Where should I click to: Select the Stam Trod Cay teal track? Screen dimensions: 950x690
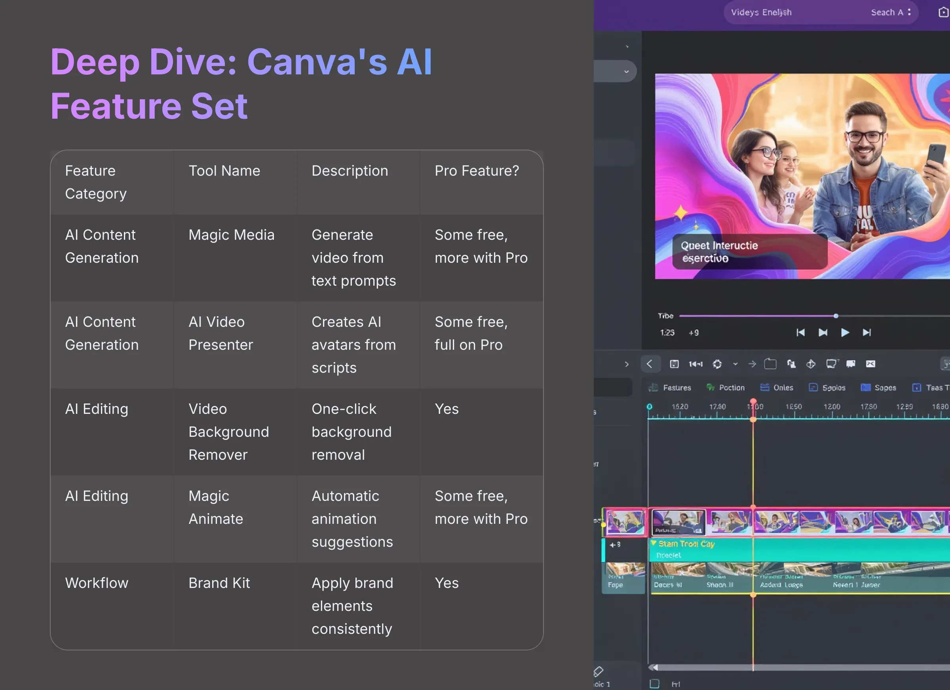[x=799, y=550]
